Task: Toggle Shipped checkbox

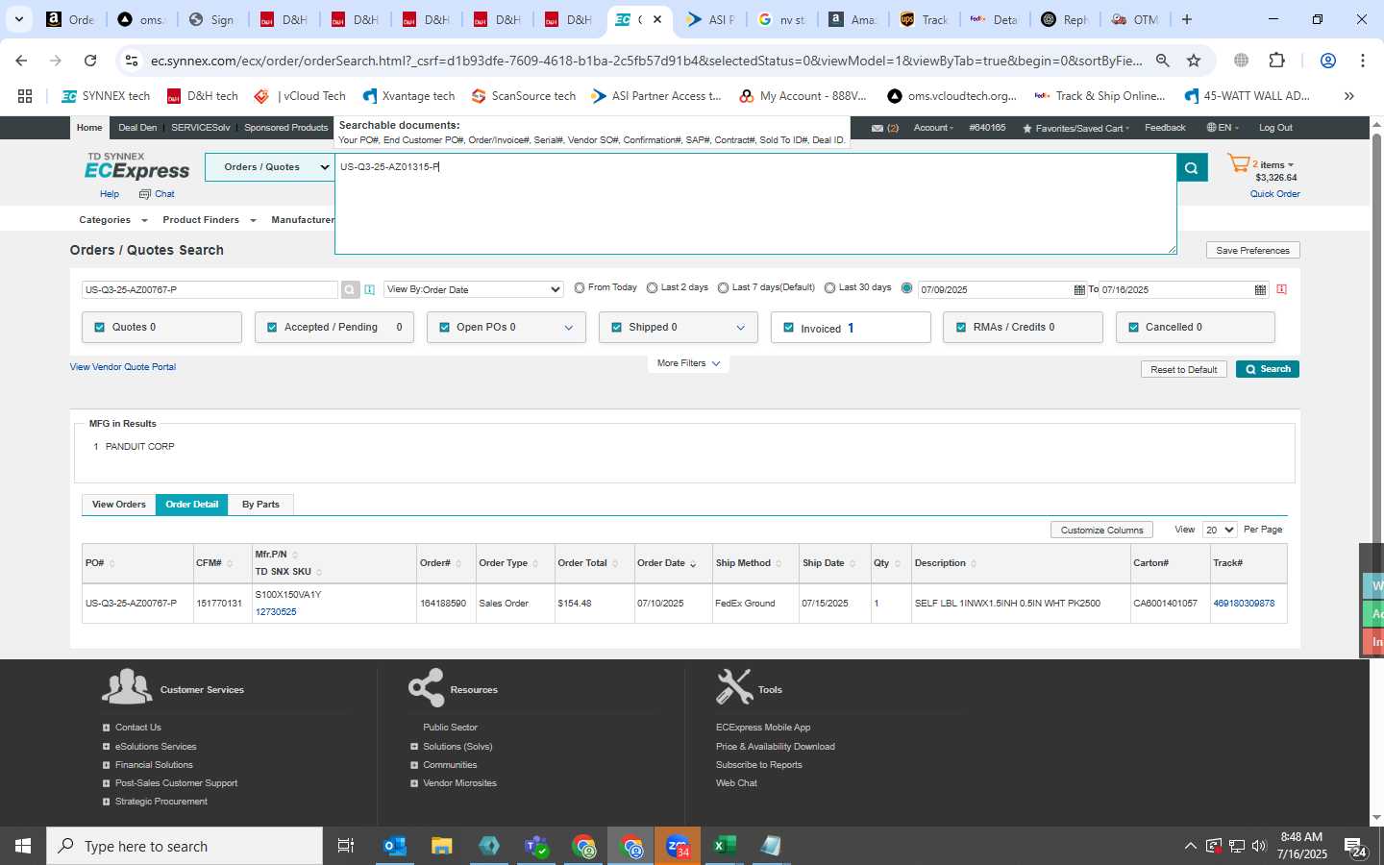Action: (617, 328)
